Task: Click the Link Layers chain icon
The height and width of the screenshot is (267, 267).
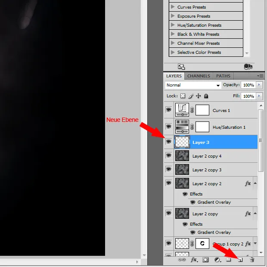Action: point(182,260)
